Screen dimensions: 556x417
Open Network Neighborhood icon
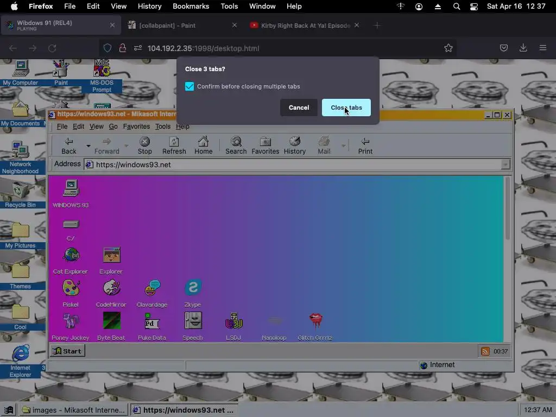coord(20,158)
